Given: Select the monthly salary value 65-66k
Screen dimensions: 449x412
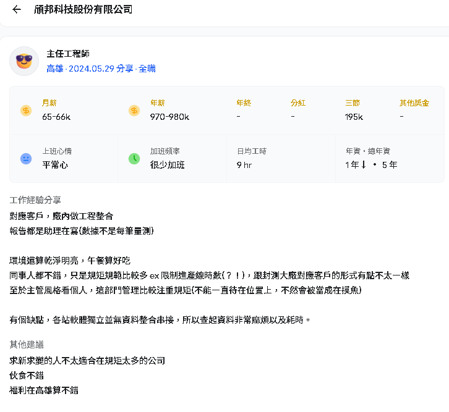Looking at the screenshot, I should pos(56,117).
